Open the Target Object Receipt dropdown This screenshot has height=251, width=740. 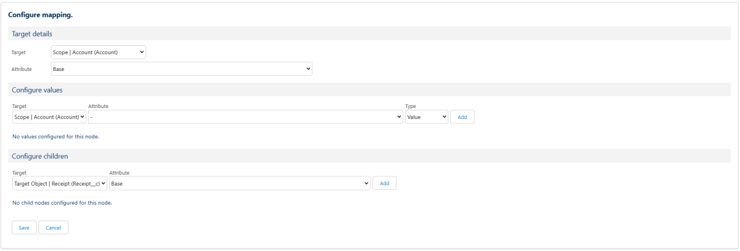[x=60, y=183]
